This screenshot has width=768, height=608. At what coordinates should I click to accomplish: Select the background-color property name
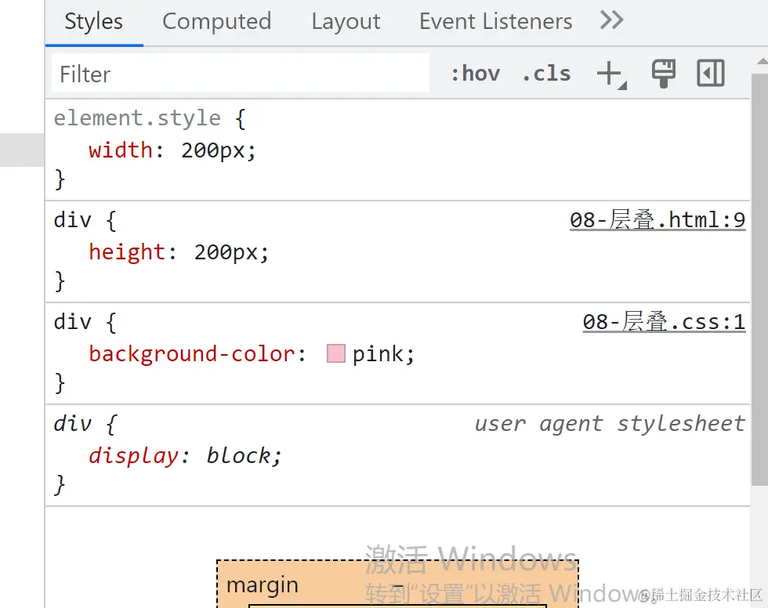click(x=191, y=353)
